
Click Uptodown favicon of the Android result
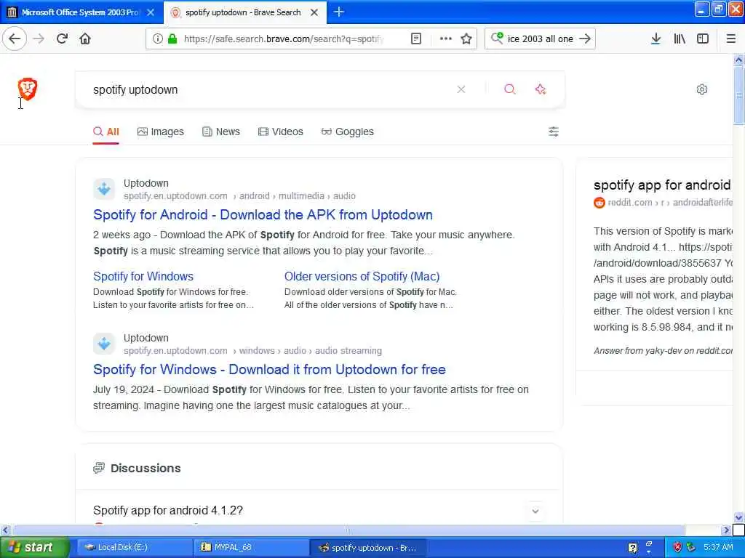104,189
